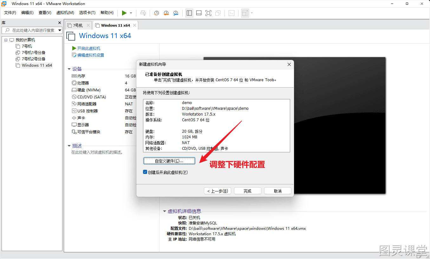Click the 显示器 display device icon

[x=74, y=125]
